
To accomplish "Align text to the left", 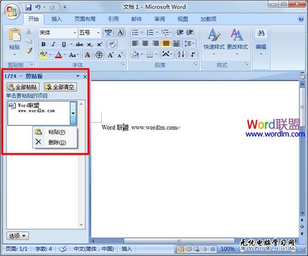I will click(x=135, y=43).
